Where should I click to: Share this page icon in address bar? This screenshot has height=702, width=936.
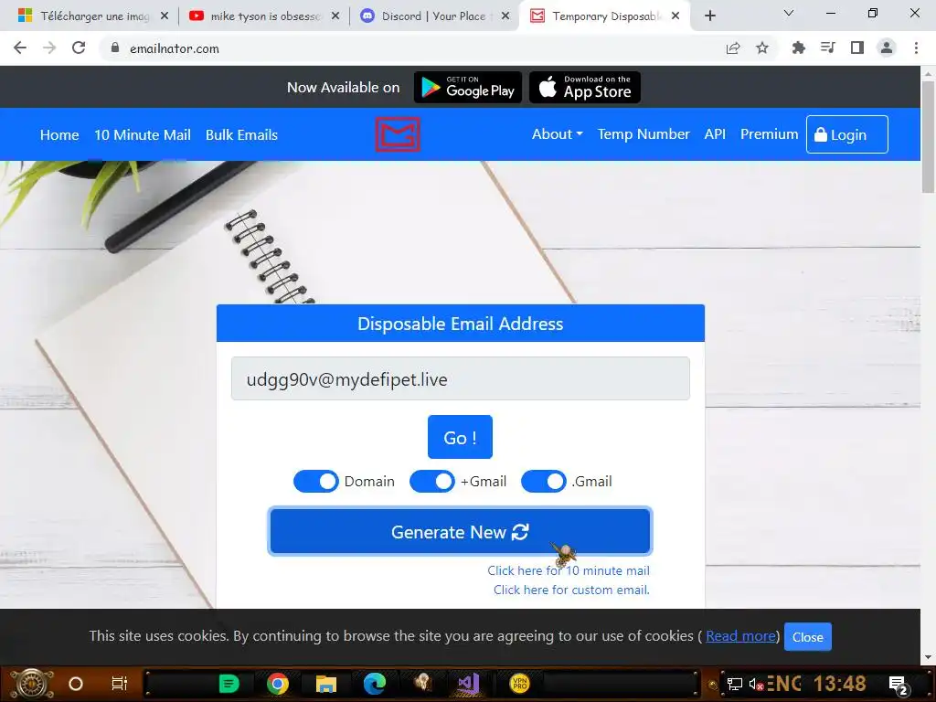(733, 48)
